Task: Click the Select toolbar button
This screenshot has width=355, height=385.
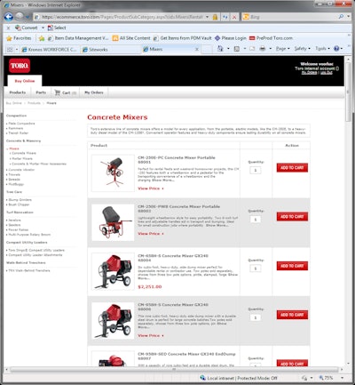Action: (57, 28)
